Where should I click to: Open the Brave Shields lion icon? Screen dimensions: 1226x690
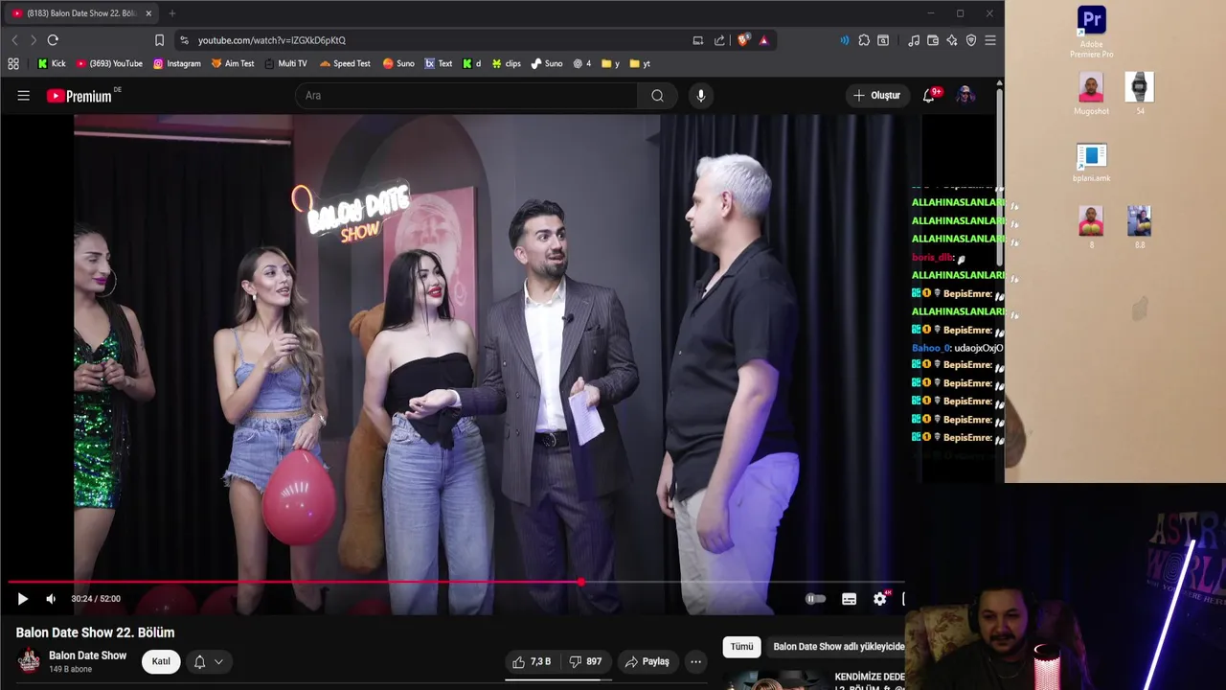[743, 40]
